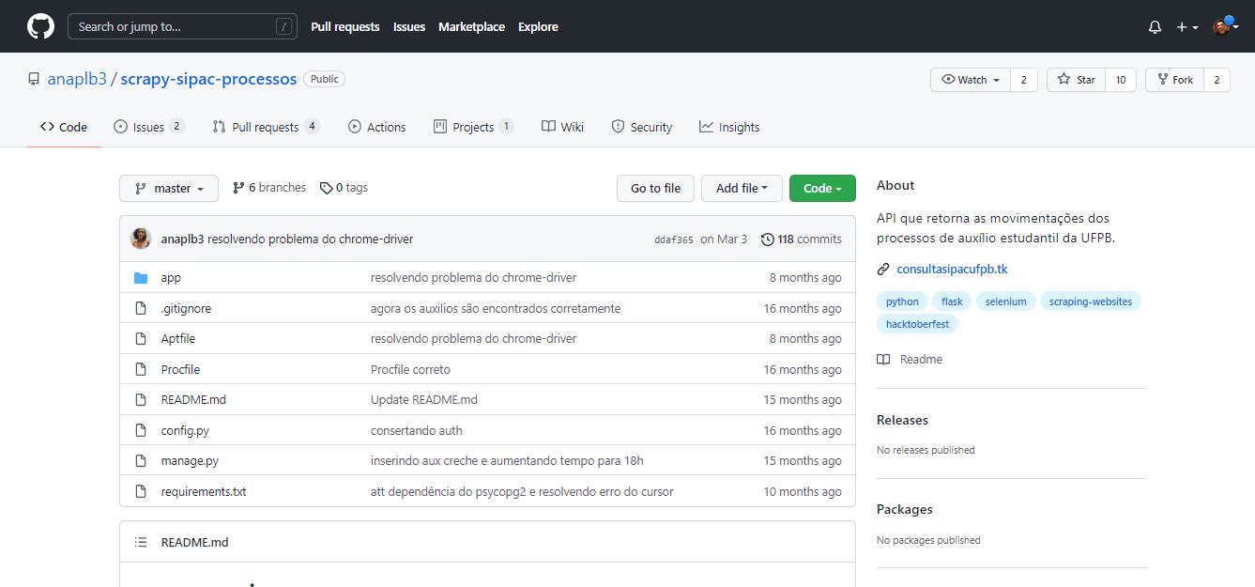
Task: Switch to the Issues tab
Action: pyautogui.click(x=148, y=127)
